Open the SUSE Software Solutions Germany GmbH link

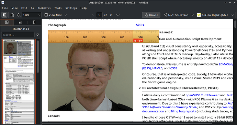pos(170,107)
